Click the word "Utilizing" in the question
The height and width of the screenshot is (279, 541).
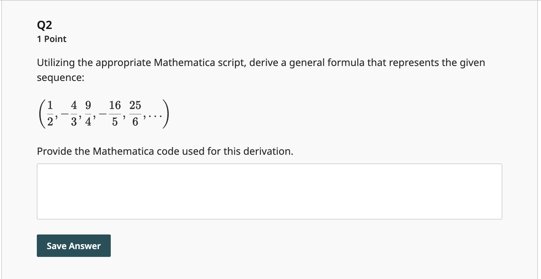[x=56, y=63]
